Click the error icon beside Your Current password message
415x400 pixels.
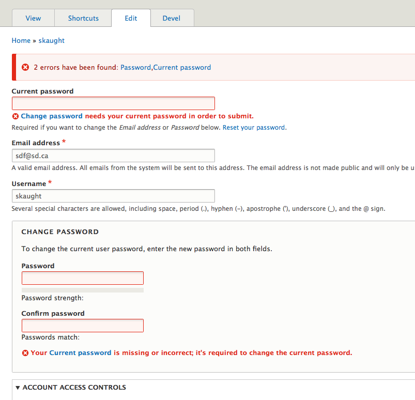click(25, 353)
